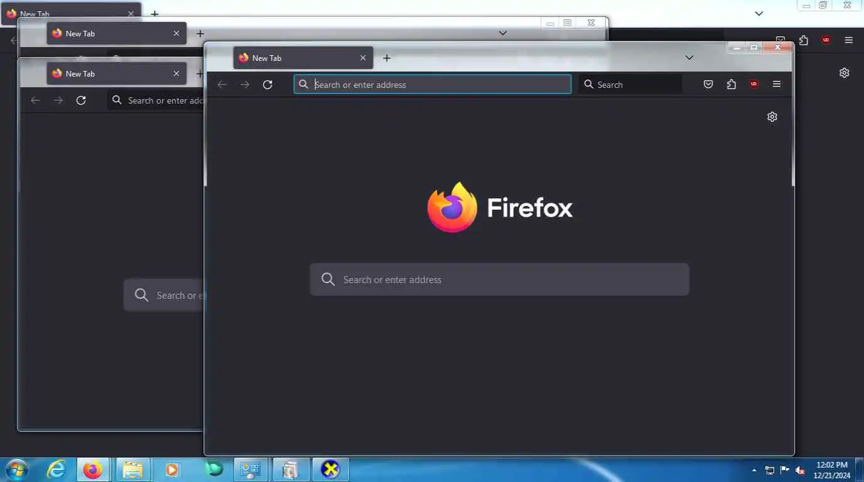Screen dimensions: 864x482
Task: Open Extensions puzzle icon in front window
Action: [731, 85]
